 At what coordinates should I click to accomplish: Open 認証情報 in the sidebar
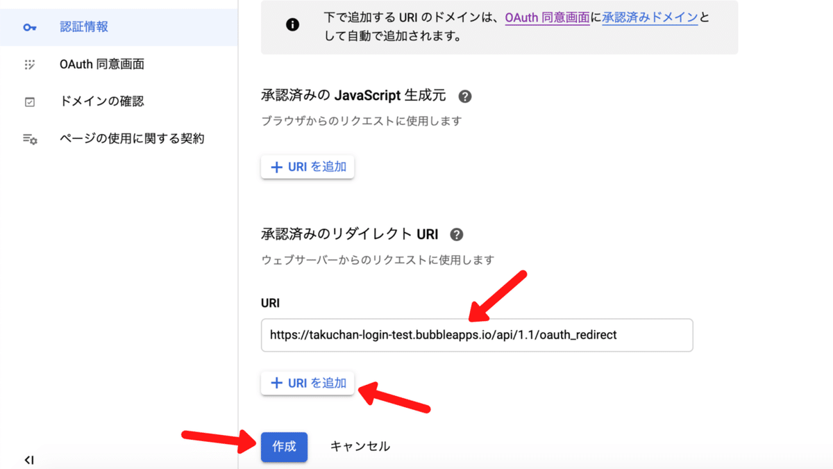tap(84, 28)
